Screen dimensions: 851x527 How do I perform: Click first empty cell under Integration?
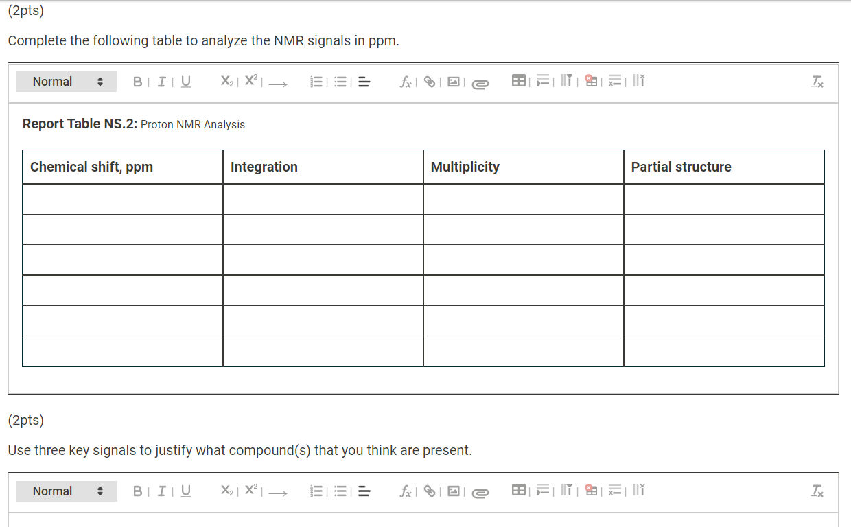click(x=323, y=199)
